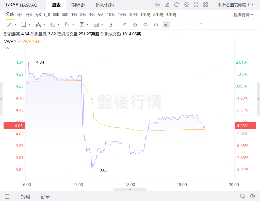
Task: Select the 30分 interval
Action: (x=133, y=15)
